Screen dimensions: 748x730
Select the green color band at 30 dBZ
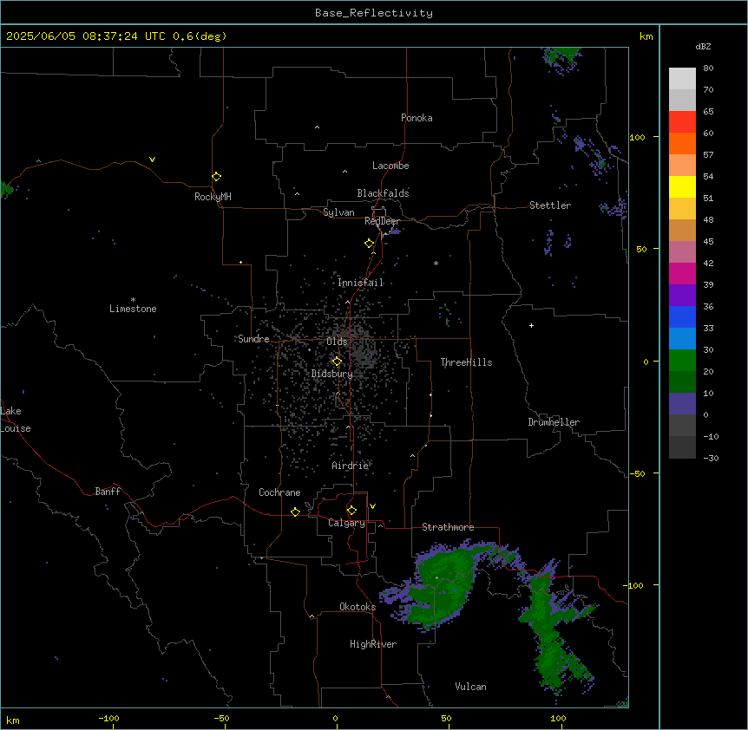682,361
